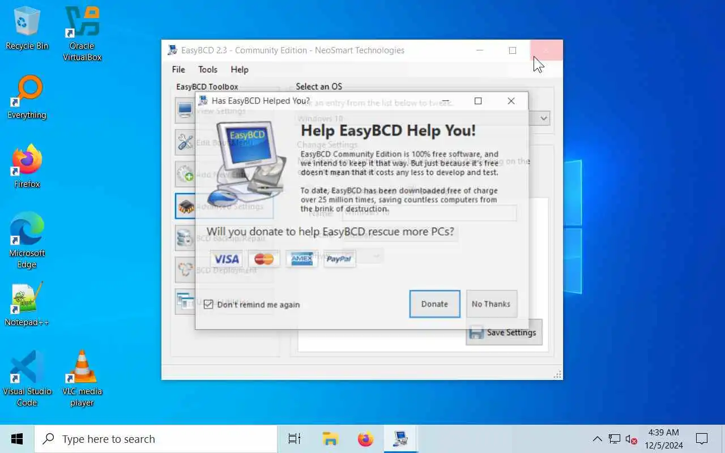Open Everything search desktop shortcut

click(27, 97)
